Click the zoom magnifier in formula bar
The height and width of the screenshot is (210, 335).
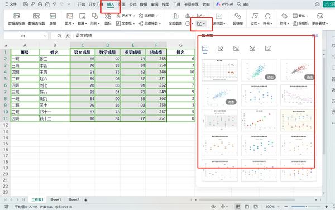pyautogui.click(x=59, y=36)
